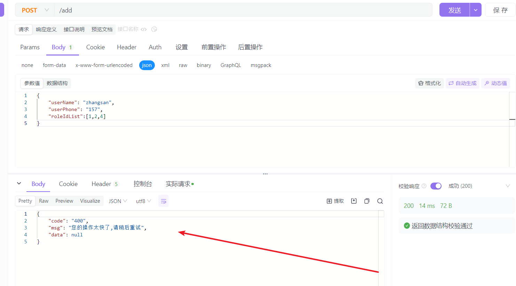Switch to 参数值 view
This screenshot has height=286, width=516.
click(32, 83)
